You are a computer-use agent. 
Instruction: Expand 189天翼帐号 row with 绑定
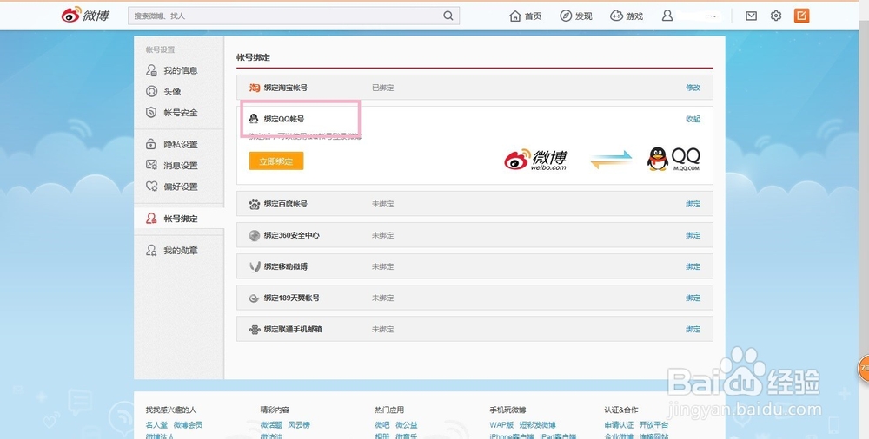coord(693,298)
